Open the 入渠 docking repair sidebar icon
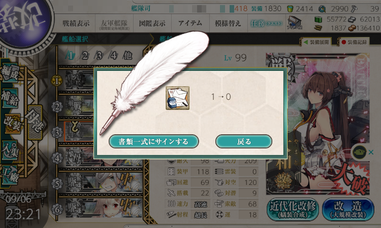 [10, 151]
